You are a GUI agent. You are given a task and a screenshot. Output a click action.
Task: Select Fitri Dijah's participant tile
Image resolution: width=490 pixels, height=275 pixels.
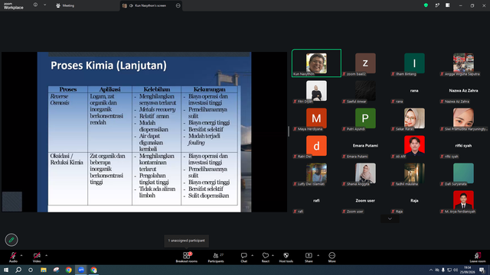point(316,90)
